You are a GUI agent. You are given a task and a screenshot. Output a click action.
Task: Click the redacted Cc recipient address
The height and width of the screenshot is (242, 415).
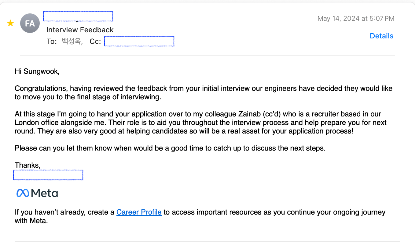139,41
